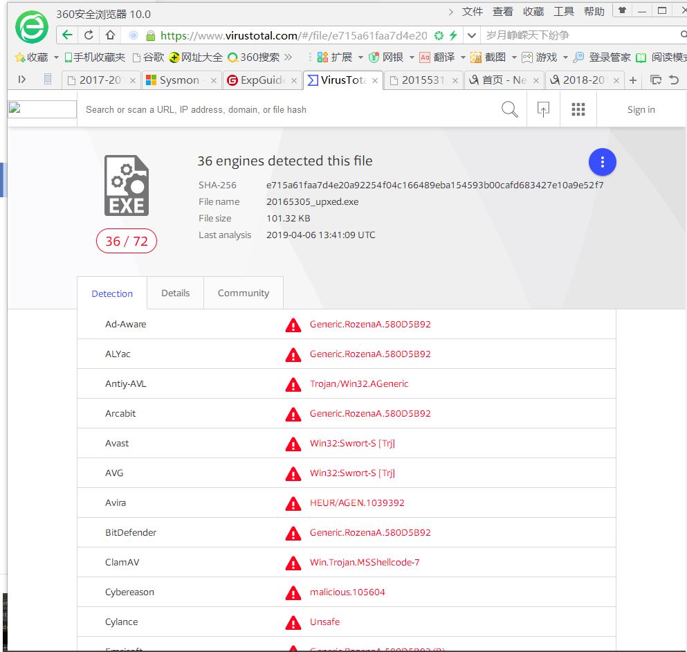Click the browser search box
This screenshot has height=652, width=687.
click(580, 35)
